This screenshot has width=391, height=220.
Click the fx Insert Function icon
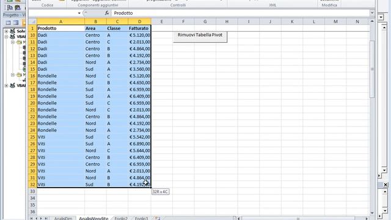(107, 13)
